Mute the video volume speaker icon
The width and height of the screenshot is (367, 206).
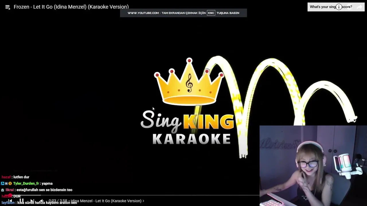click(x=42, y=201)
